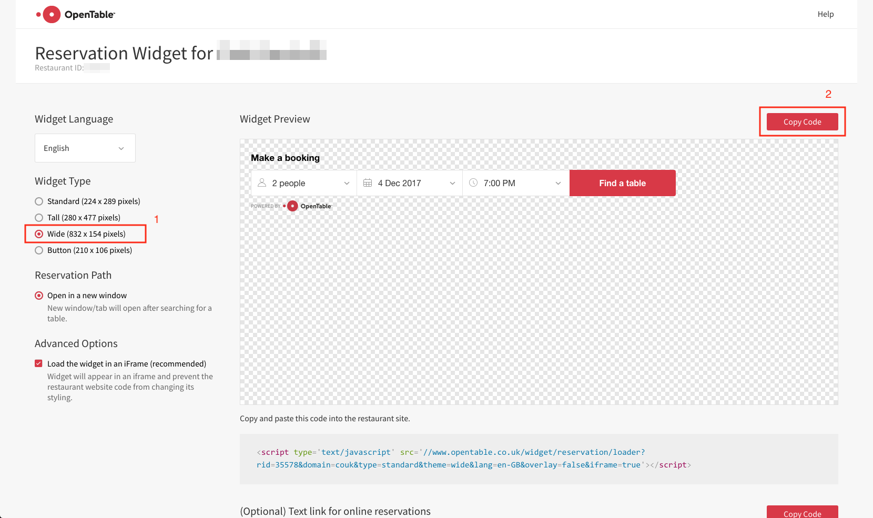873x518 pixels.
Task: Select the Button widget type
Action: [x=38, y=250]
